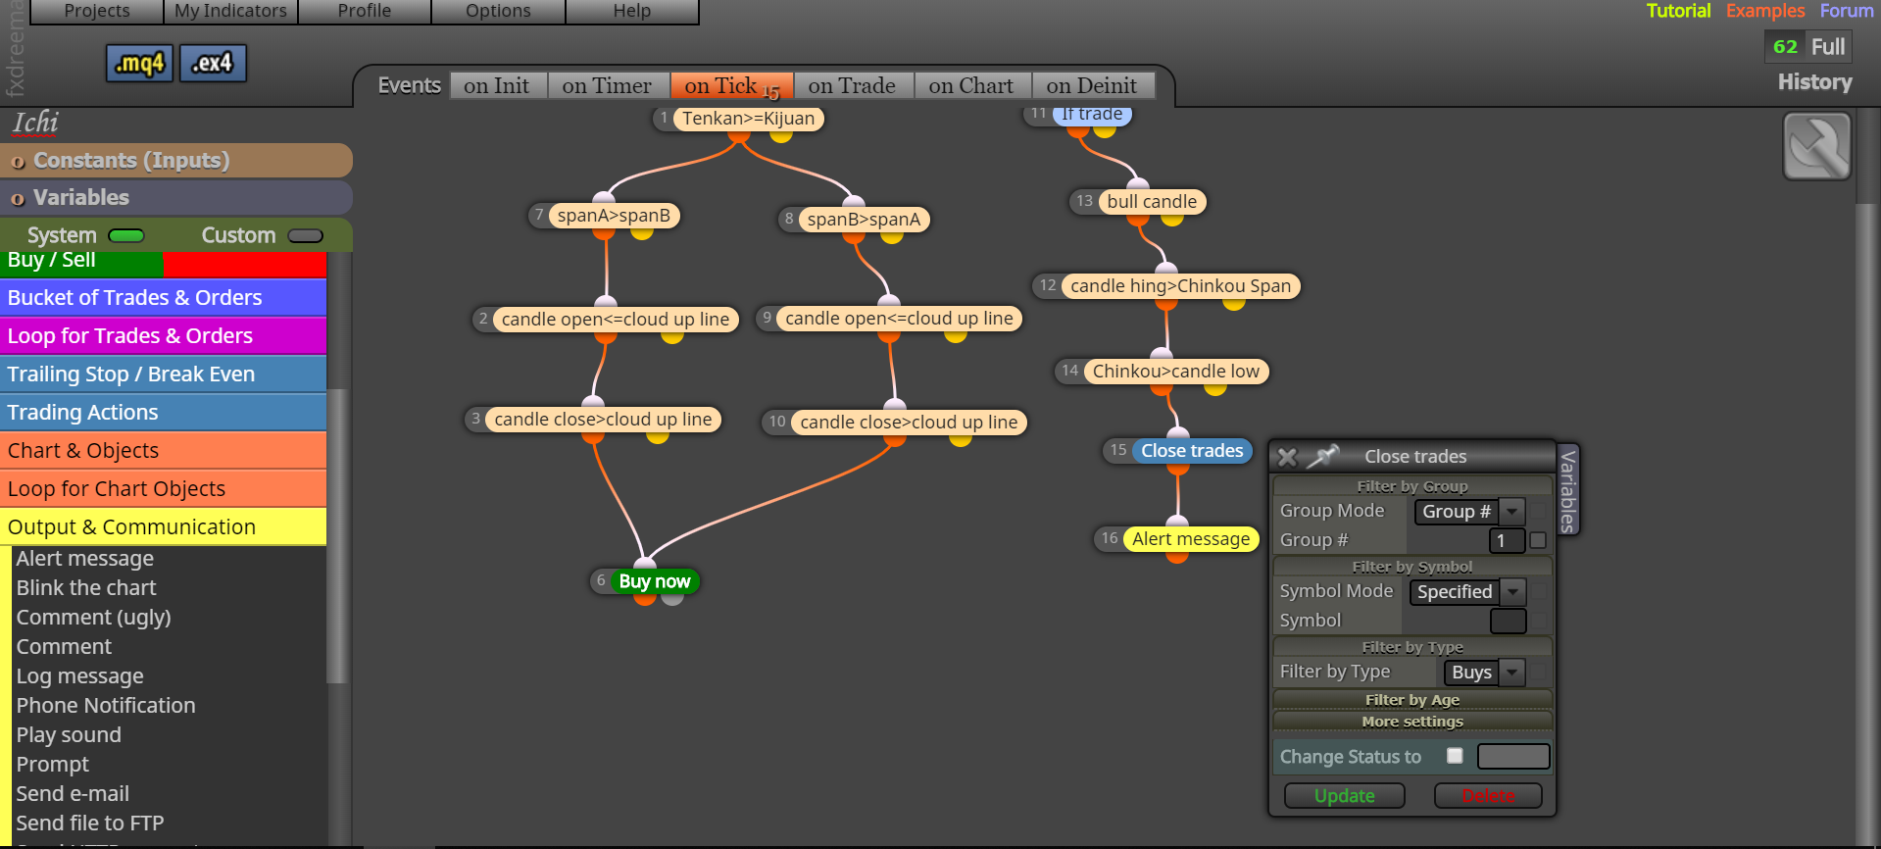Switch to the on Init tab

(497, 86)
